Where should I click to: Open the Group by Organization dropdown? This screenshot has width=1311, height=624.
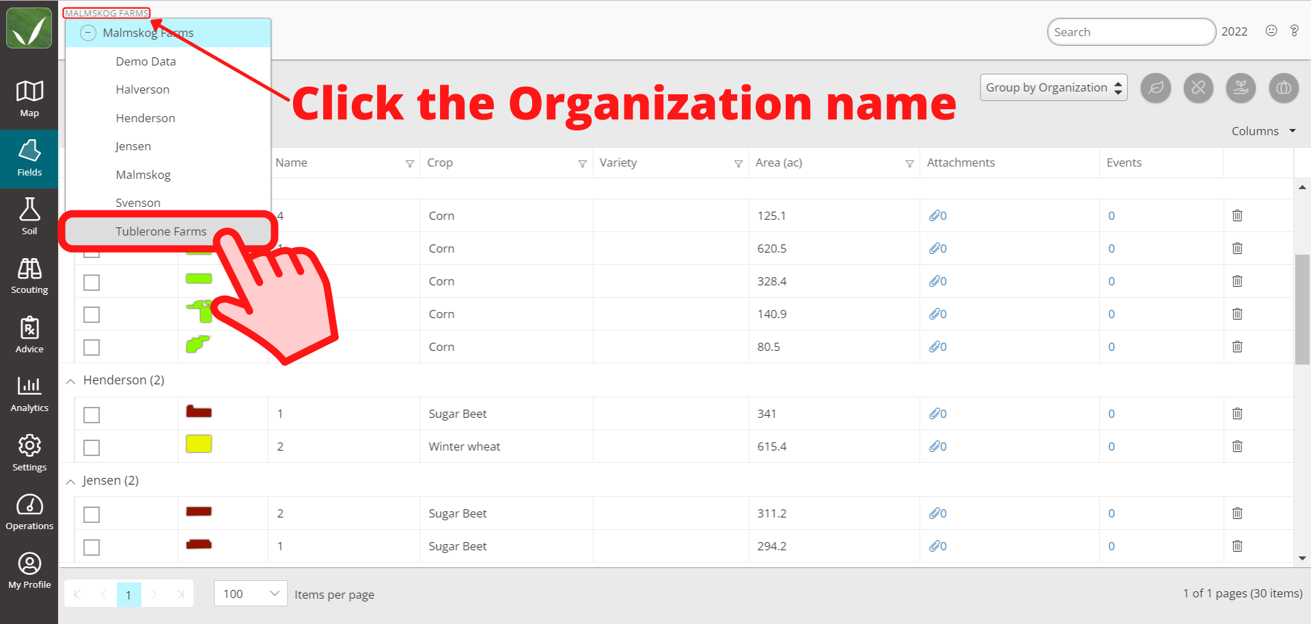coord(1053,87)
